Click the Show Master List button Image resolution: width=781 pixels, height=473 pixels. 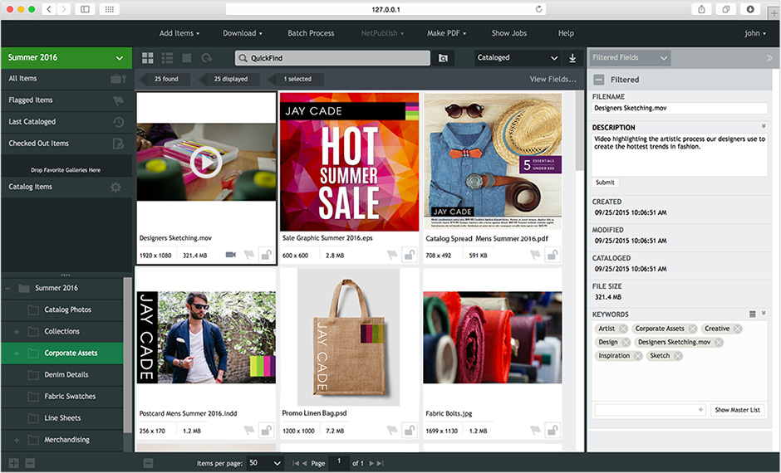pos(737,410)
